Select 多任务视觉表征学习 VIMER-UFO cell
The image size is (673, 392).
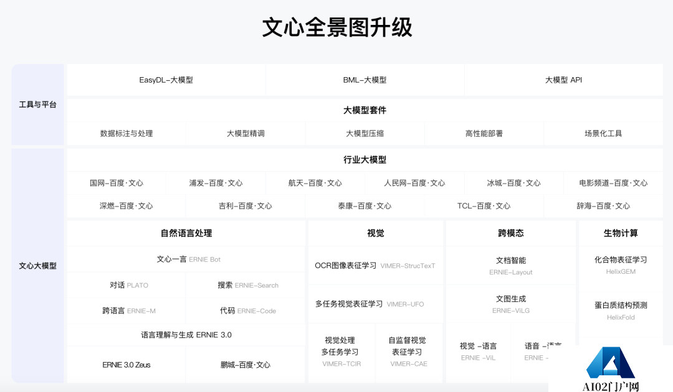point(376,304)
